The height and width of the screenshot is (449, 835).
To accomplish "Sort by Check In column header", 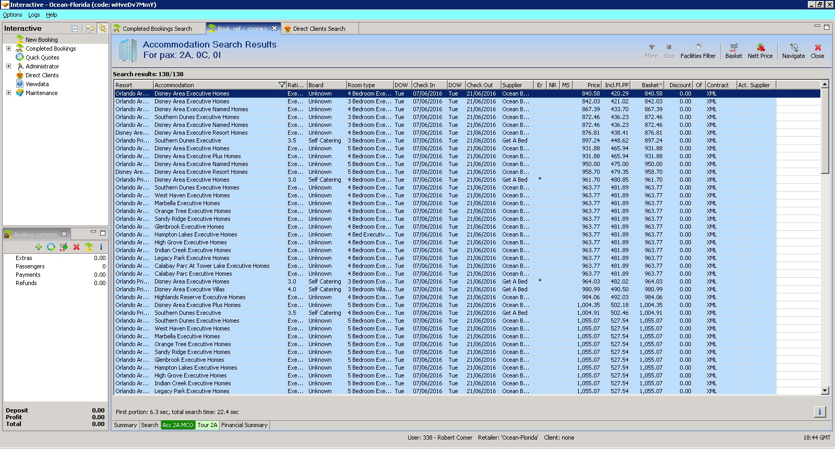I will tap(429, 85).
